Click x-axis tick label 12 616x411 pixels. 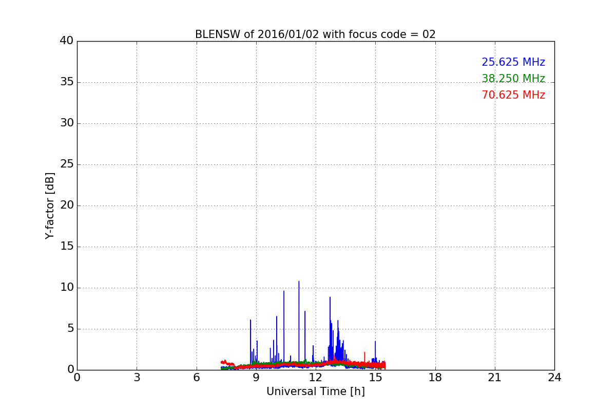pyautogui.click(x=316, y=378)
